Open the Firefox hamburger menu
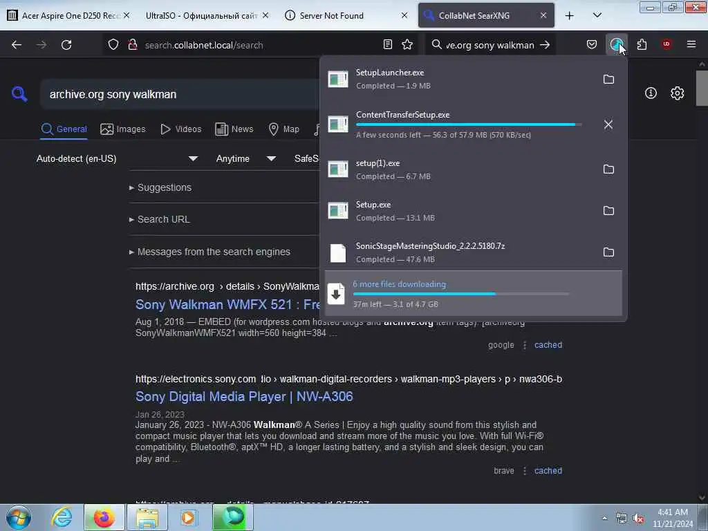The height and width of the screenshot is (531, 708). coord(691,44)
